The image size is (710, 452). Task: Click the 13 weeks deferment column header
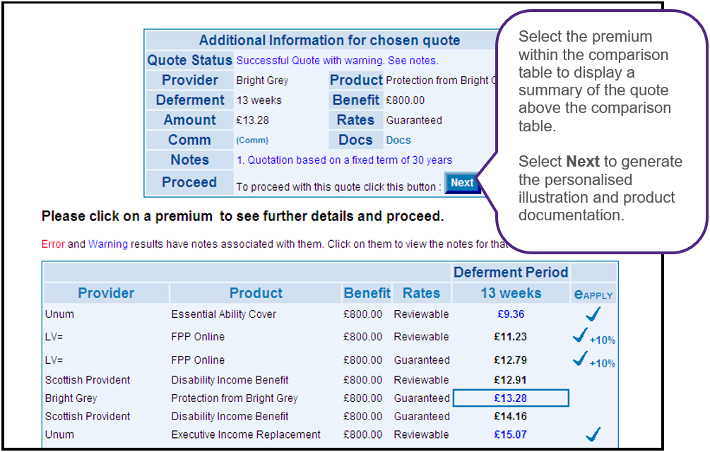tap(511, 293)
